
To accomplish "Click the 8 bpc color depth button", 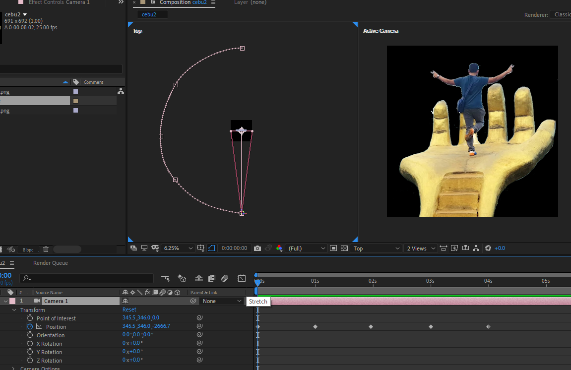I will [x=28, y=249].
